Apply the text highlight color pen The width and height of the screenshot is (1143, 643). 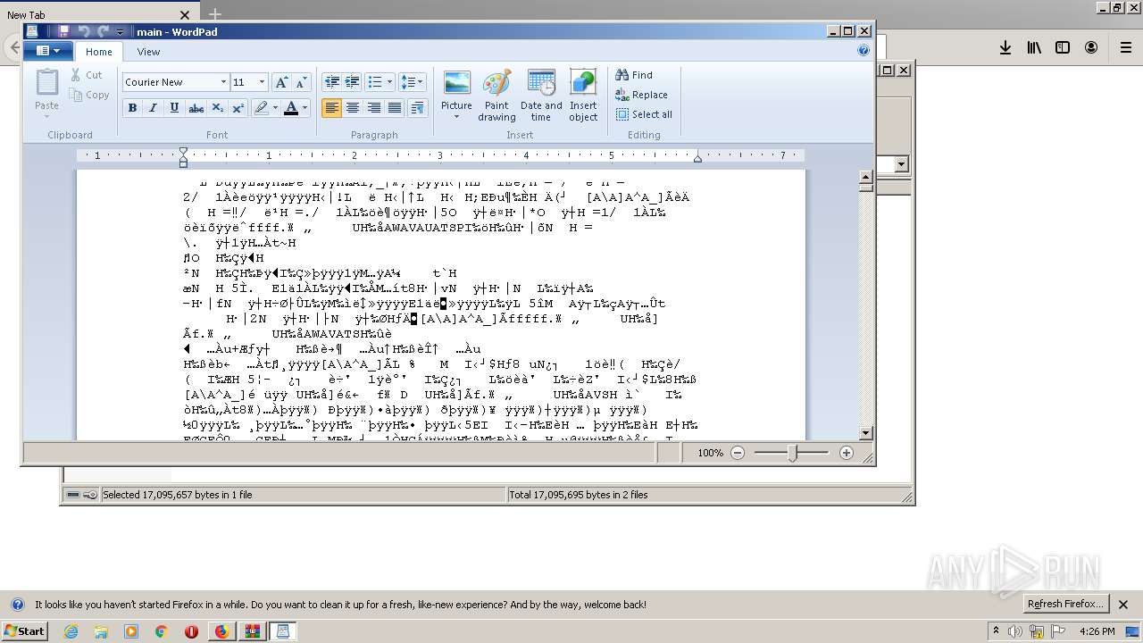[x=261, y=108]
